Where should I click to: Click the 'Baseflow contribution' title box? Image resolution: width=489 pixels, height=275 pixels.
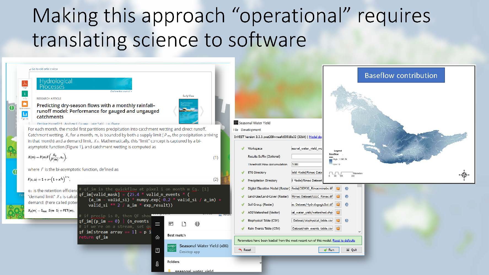(401, 75)
